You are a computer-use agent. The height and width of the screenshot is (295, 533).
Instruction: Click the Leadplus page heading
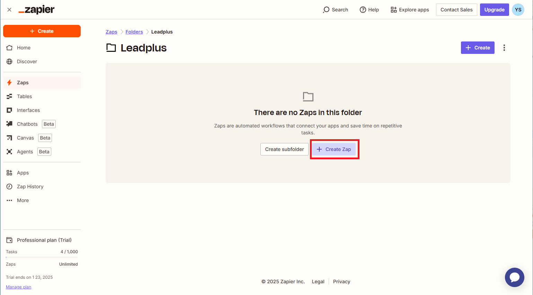(143, 48)
